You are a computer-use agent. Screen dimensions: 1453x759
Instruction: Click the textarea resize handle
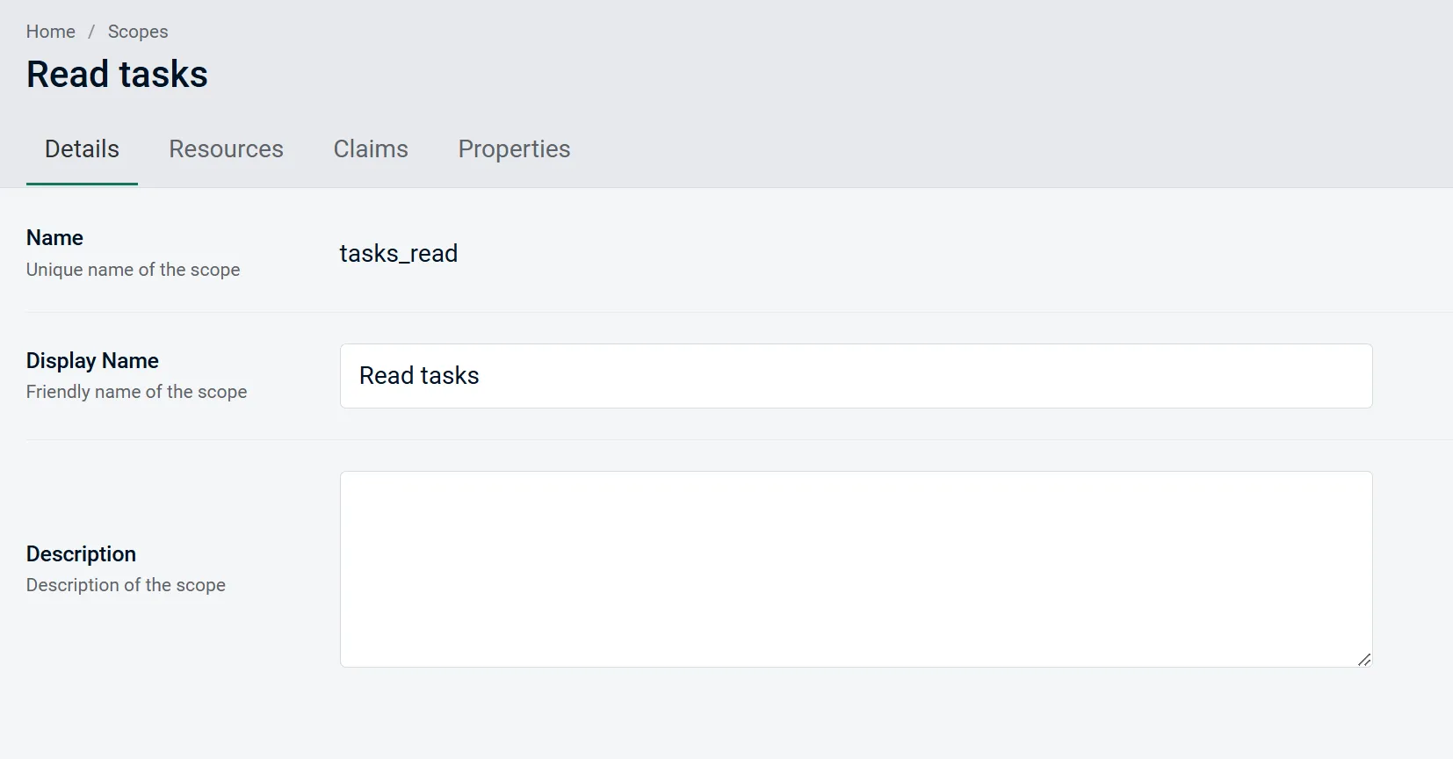(1363, 659)
